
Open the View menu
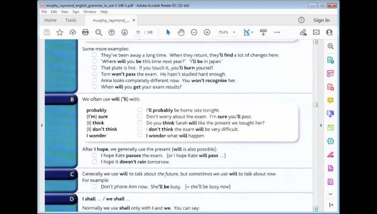point(64,12)
